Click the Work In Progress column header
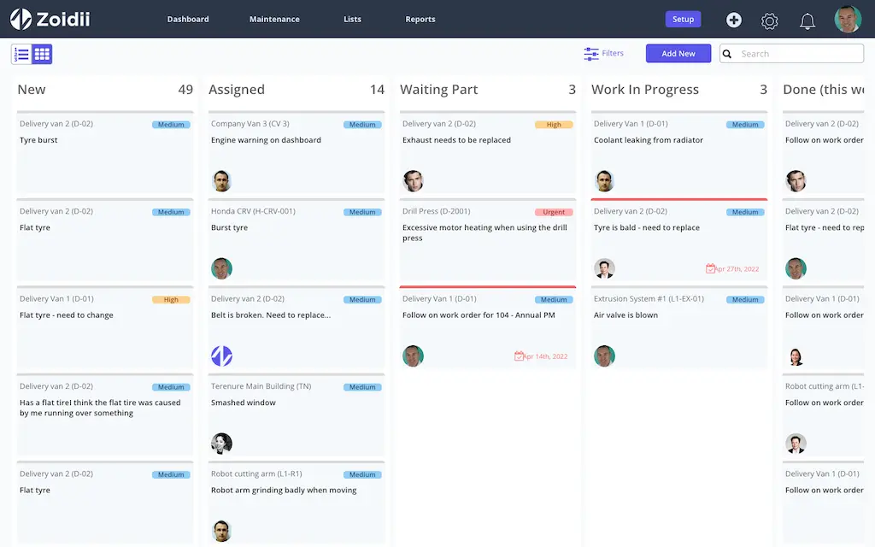This screenshot has width=875, height=547. point(644,90)
